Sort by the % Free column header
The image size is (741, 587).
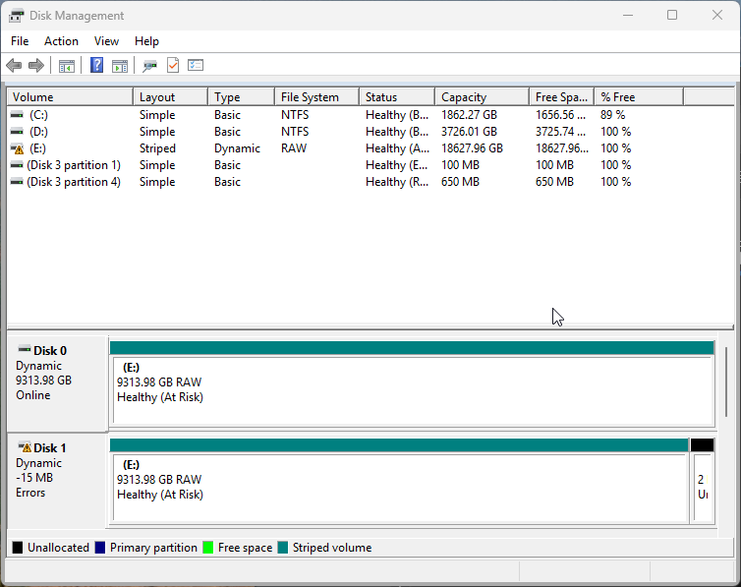(x=639, y=97)
